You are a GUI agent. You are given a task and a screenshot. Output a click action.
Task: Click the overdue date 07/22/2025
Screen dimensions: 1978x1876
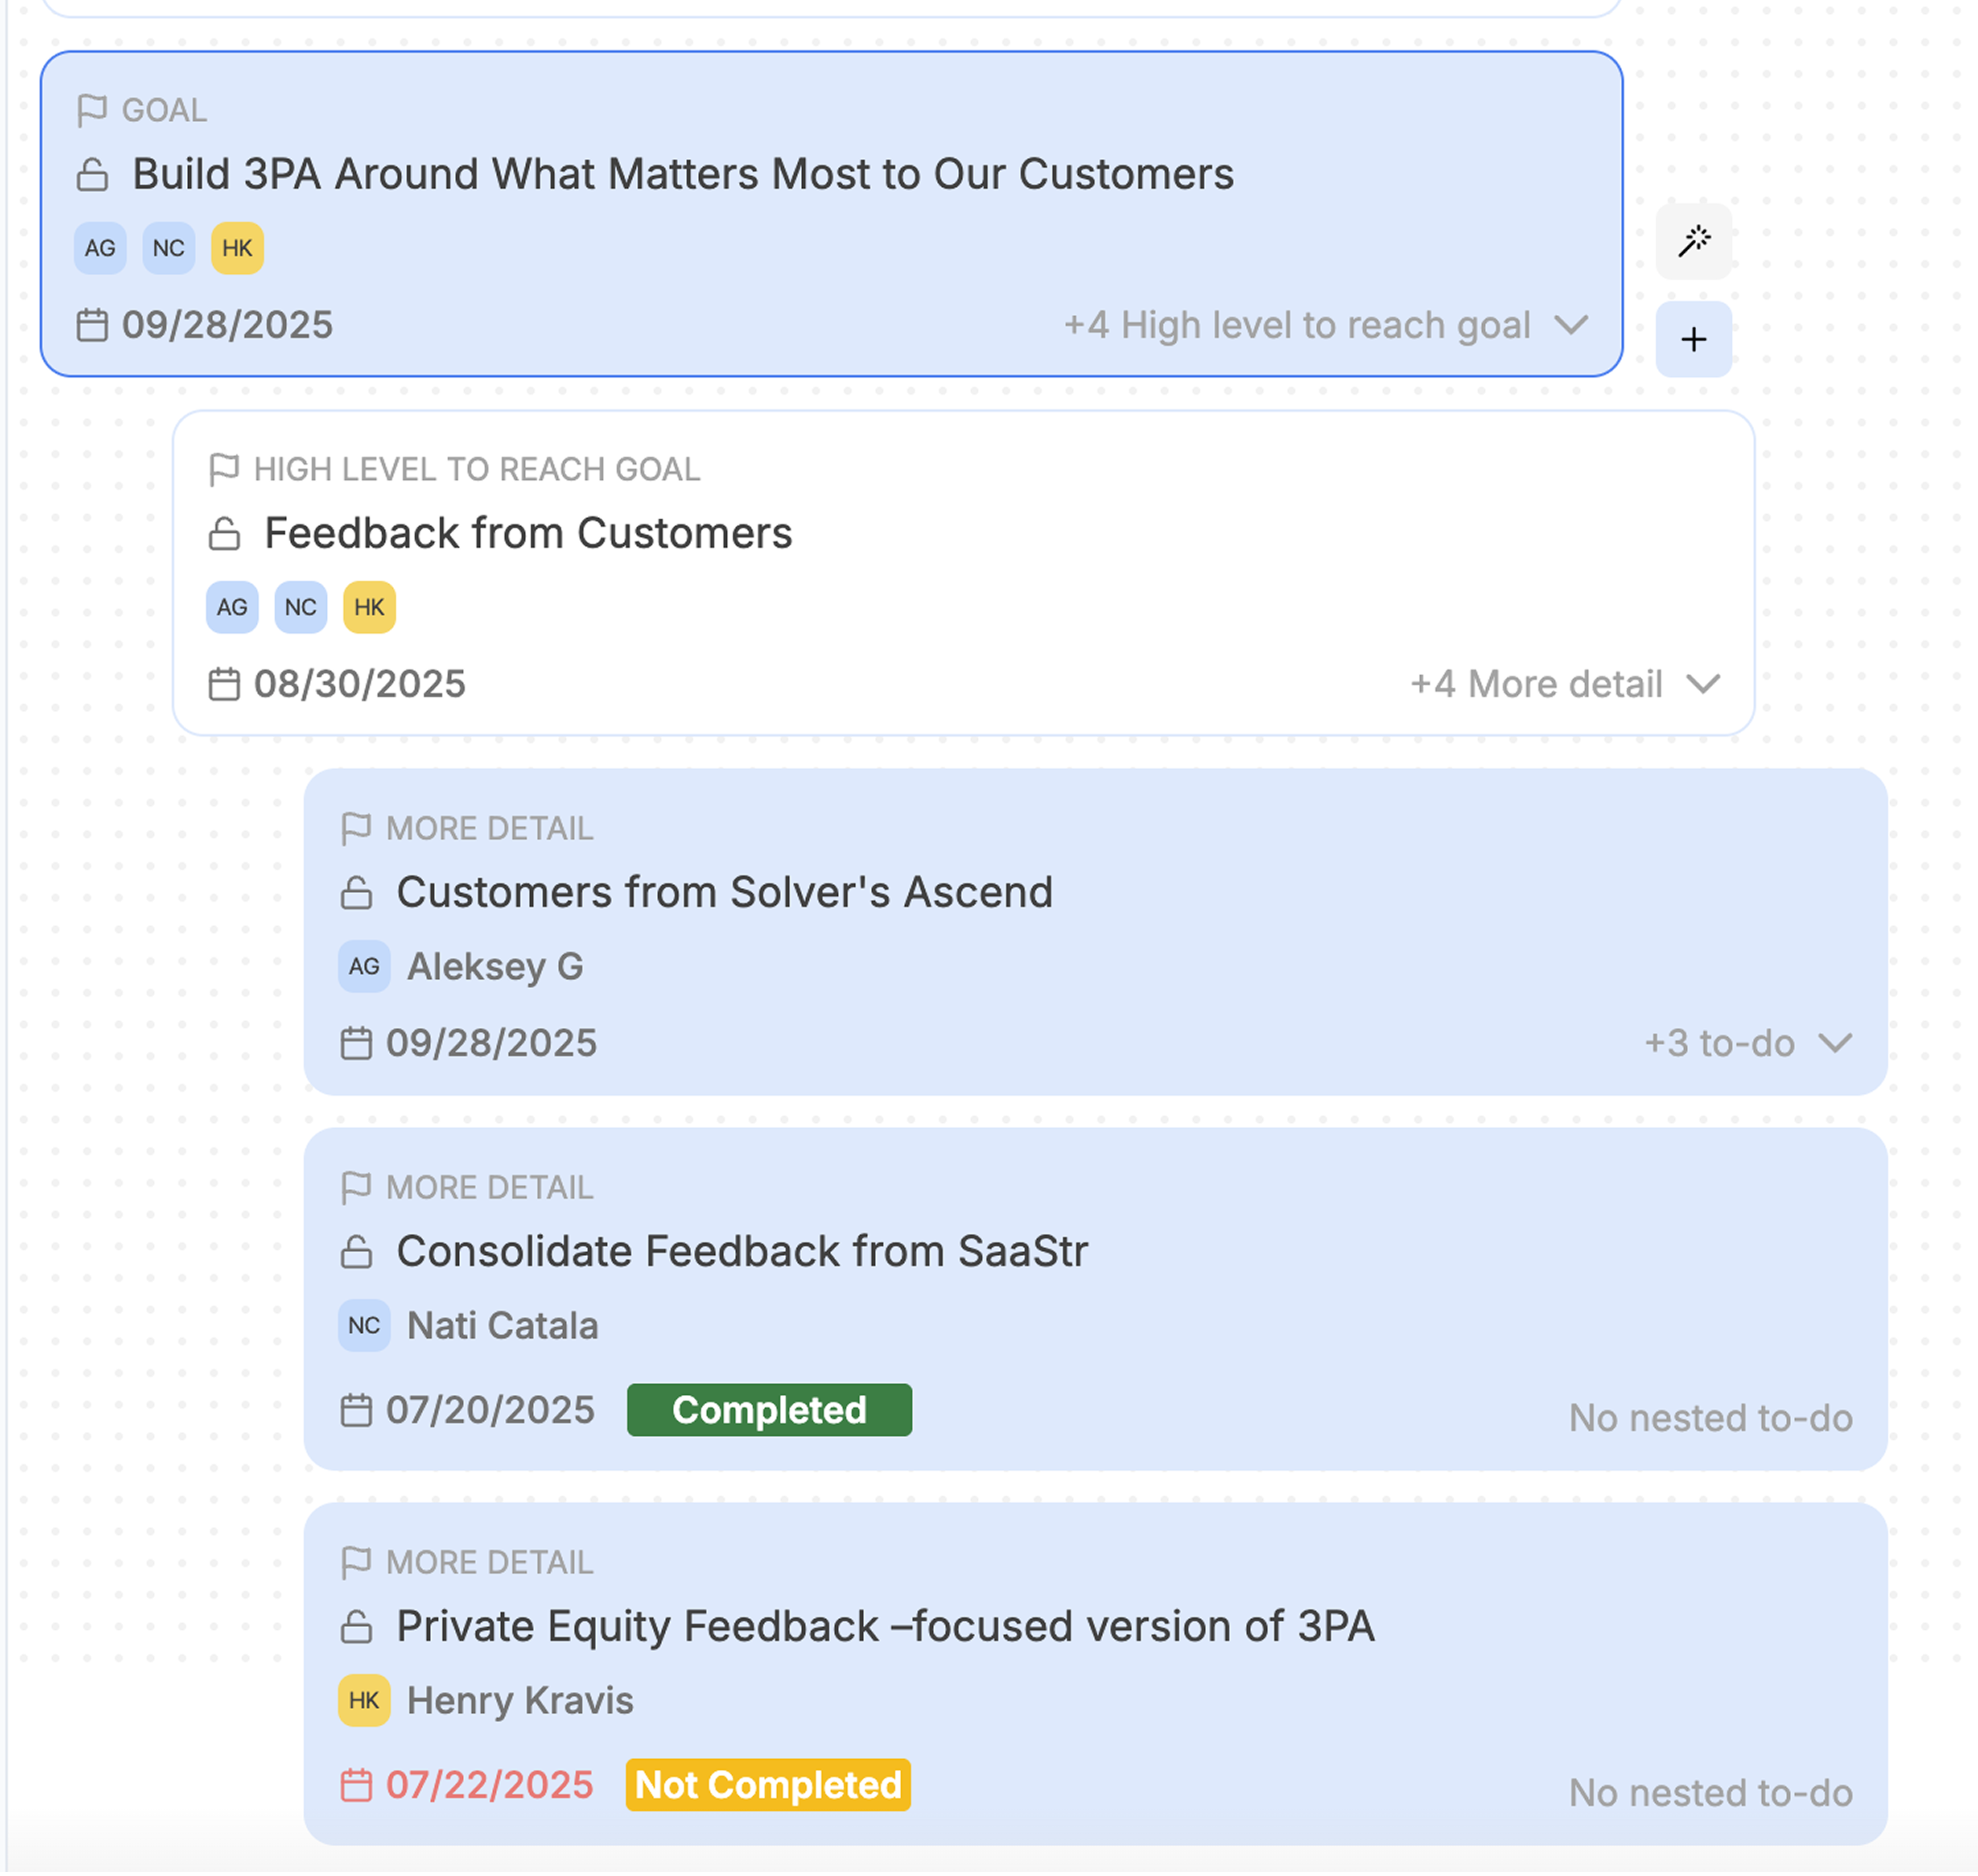pyautogui.click(x=490, y=1785)
